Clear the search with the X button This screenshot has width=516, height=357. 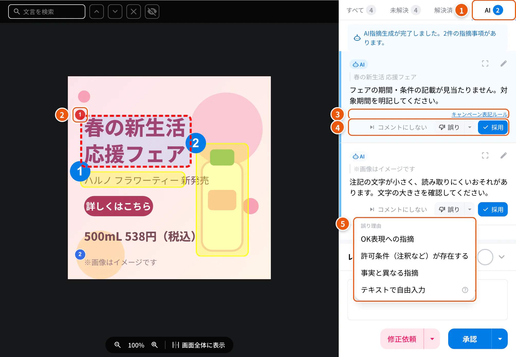tap(134, 12)
